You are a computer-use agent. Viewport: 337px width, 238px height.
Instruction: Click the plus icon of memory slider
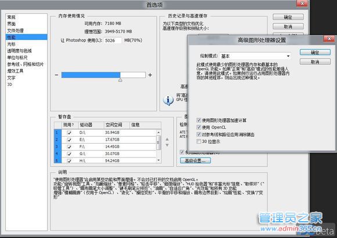pyautogui.click(x=150, y=75)
